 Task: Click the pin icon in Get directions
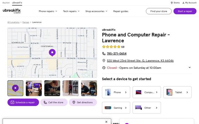click(x=74, y=102)
